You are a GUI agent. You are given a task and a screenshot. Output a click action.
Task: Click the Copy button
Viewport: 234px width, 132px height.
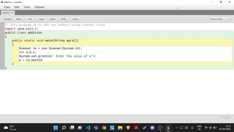coord(41,19)
